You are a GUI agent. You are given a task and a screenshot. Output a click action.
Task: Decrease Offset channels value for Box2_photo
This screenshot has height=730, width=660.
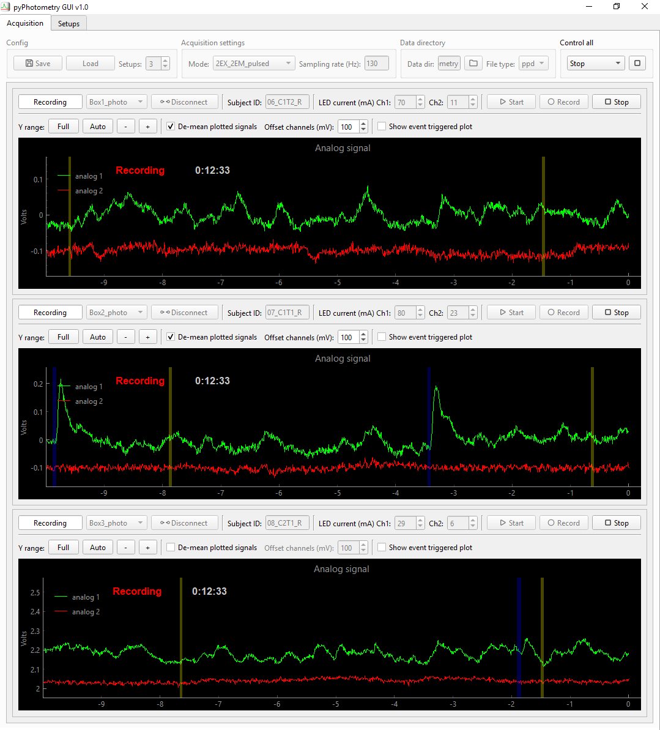click(363, 340)
